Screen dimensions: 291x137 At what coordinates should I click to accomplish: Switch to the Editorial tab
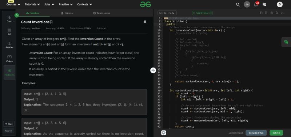(x=67, y=13)
